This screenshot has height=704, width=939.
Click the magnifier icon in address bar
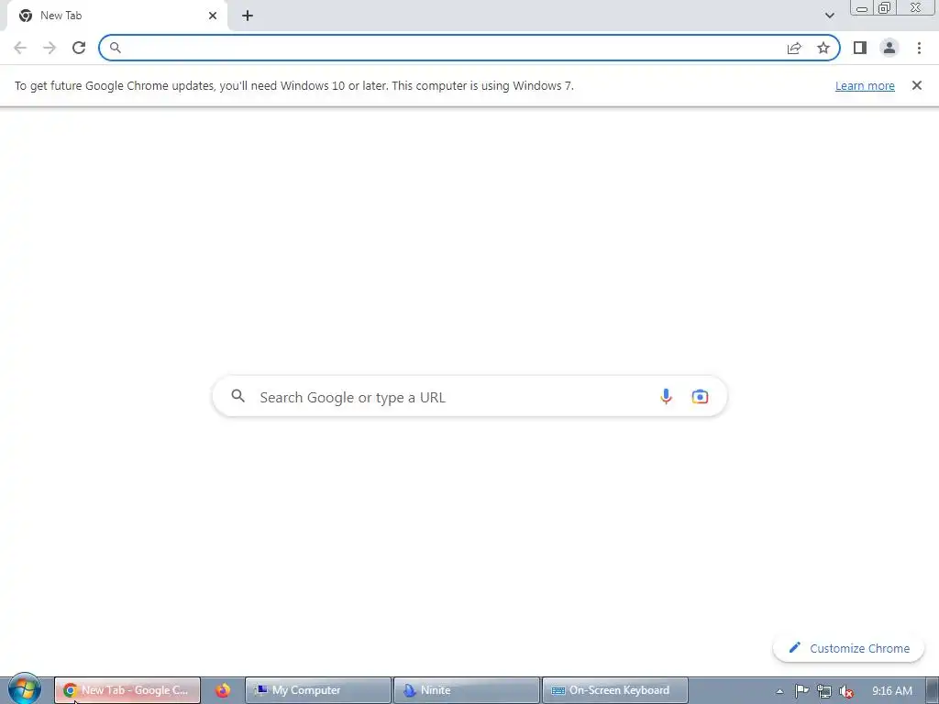pyautogui.click(x=115, y=48)
